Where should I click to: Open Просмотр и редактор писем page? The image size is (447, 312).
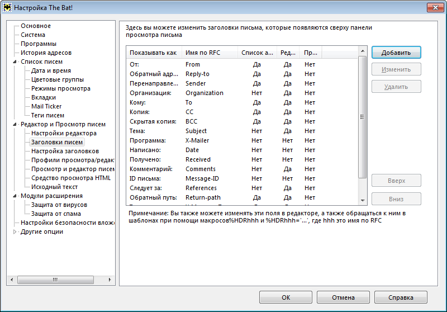click(x=73, y=169)
